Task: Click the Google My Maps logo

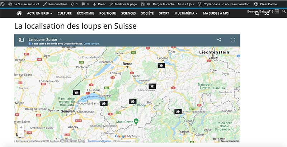Action: (127, 136)
